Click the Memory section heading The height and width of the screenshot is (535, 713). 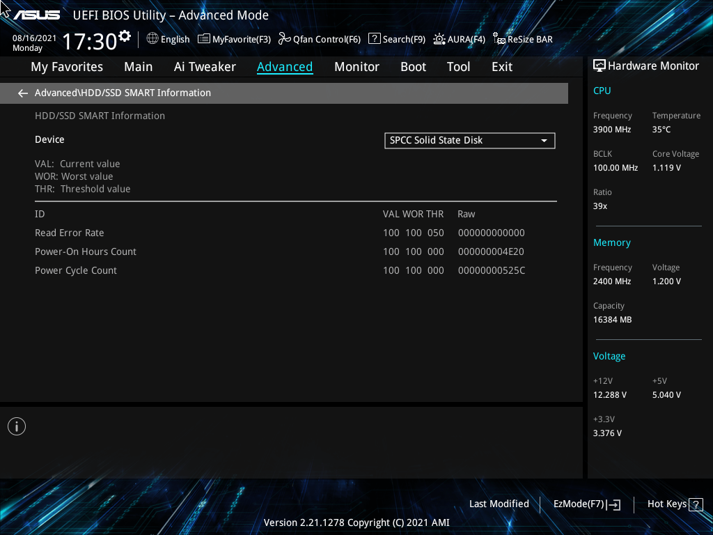[x=611, y=243]
